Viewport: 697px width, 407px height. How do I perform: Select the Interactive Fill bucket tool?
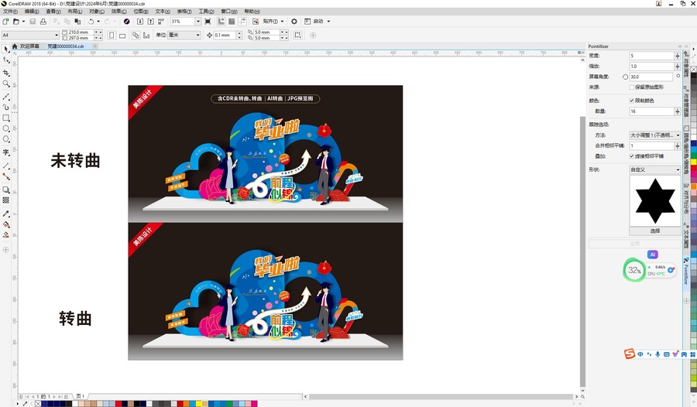click(5, 224)
